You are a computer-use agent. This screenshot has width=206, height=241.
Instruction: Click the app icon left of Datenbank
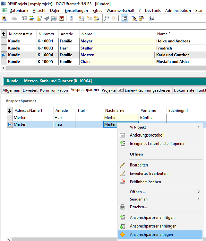[5, 10]
